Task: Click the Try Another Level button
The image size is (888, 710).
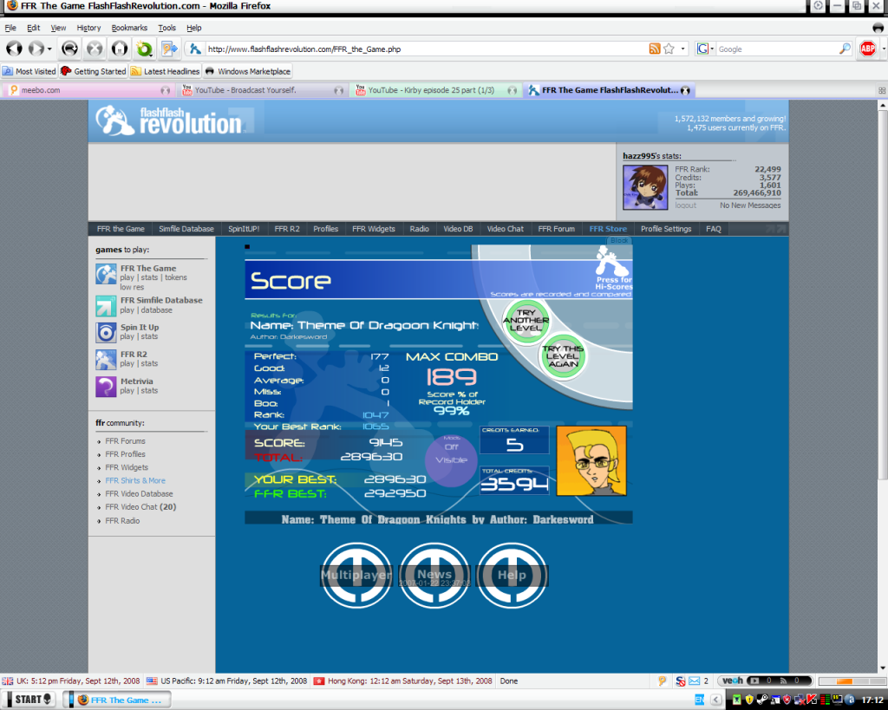Action: (x=526, y=320)
